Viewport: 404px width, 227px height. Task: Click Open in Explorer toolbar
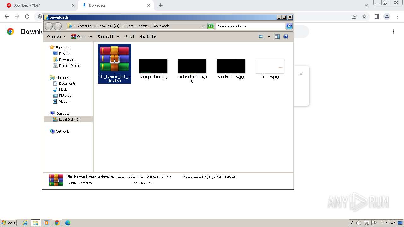78,37
